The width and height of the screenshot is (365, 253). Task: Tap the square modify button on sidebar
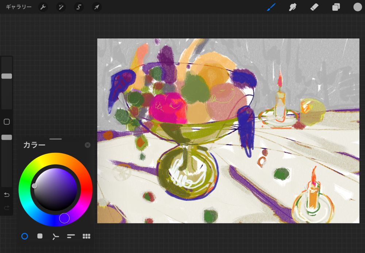pos(7,122)
